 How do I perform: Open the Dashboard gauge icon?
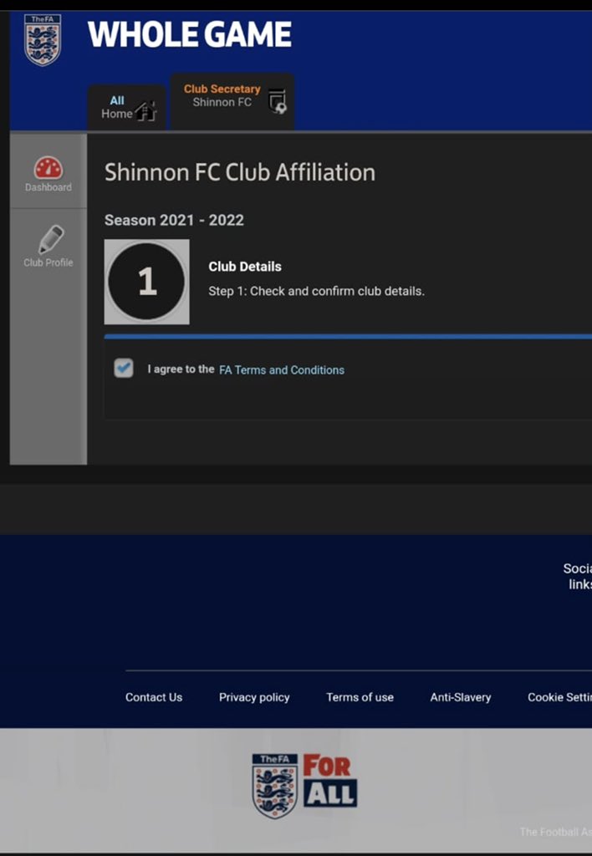48,168
